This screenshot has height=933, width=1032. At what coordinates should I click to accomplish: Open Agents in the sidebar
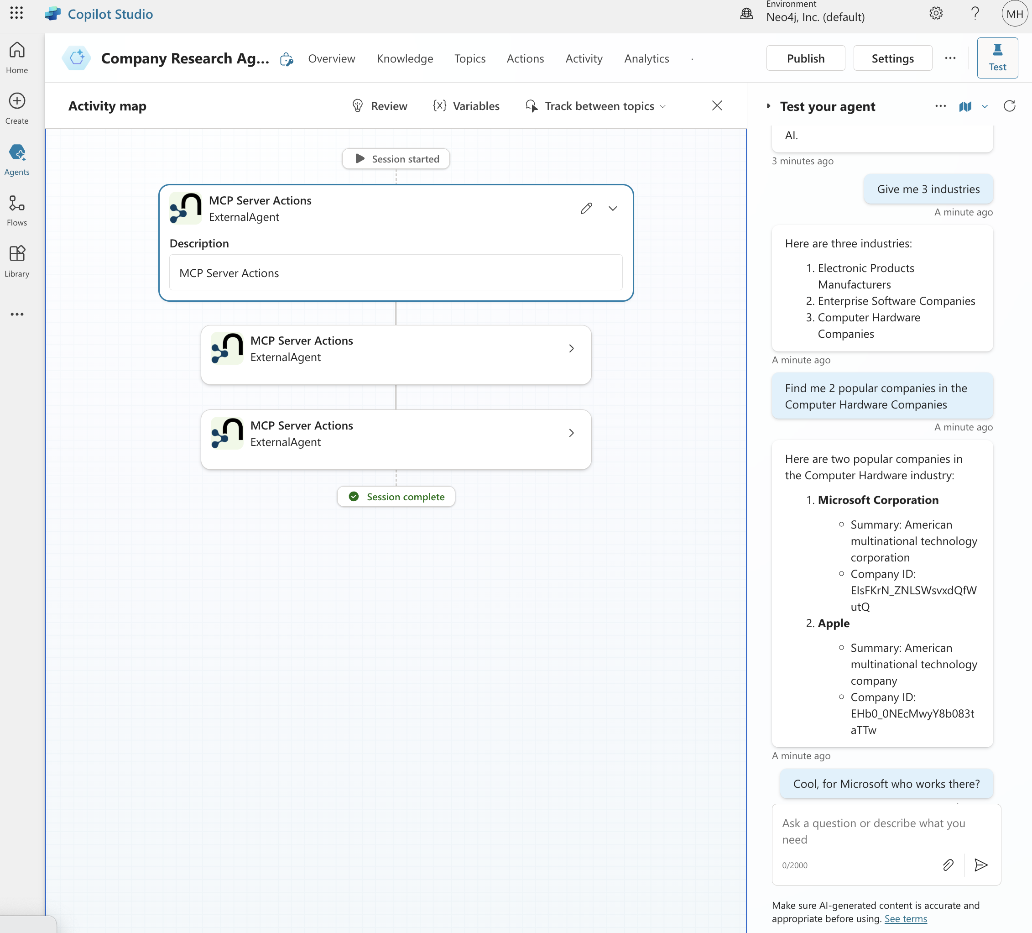click(x=17, y=160)
